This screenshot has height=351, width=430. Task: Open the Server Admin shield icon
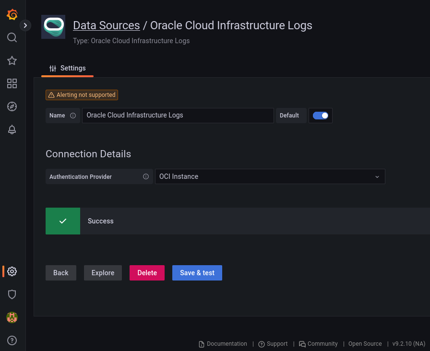pos(12,294)
